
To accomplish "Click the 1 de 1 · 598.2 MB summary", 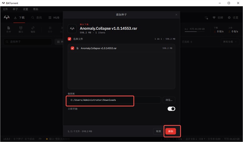I will [165, 39].
